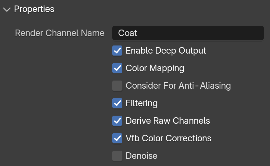Enable Consider For Anti-Aliasing checkbox
Screen dimensions: 270x166
coord(117,86)
